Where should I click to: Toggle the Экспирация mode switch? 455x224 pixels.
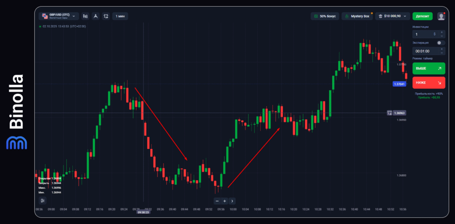coord(440,43)
